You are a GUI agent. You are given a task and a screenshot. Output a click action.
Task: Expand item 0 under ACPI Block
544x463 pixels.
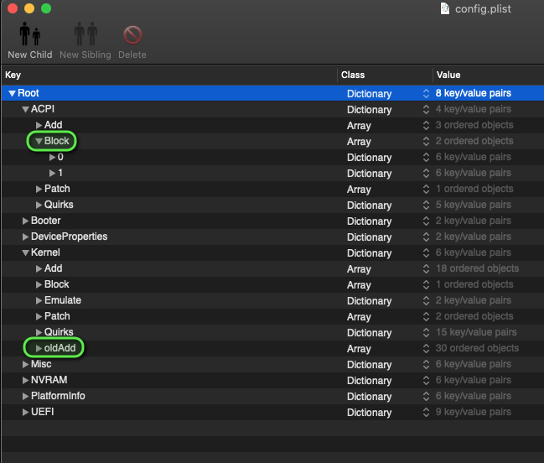(52, 157)
